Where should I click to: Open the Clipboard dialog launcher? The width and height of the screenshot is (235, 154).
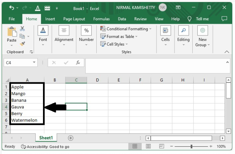pos(31,52)
